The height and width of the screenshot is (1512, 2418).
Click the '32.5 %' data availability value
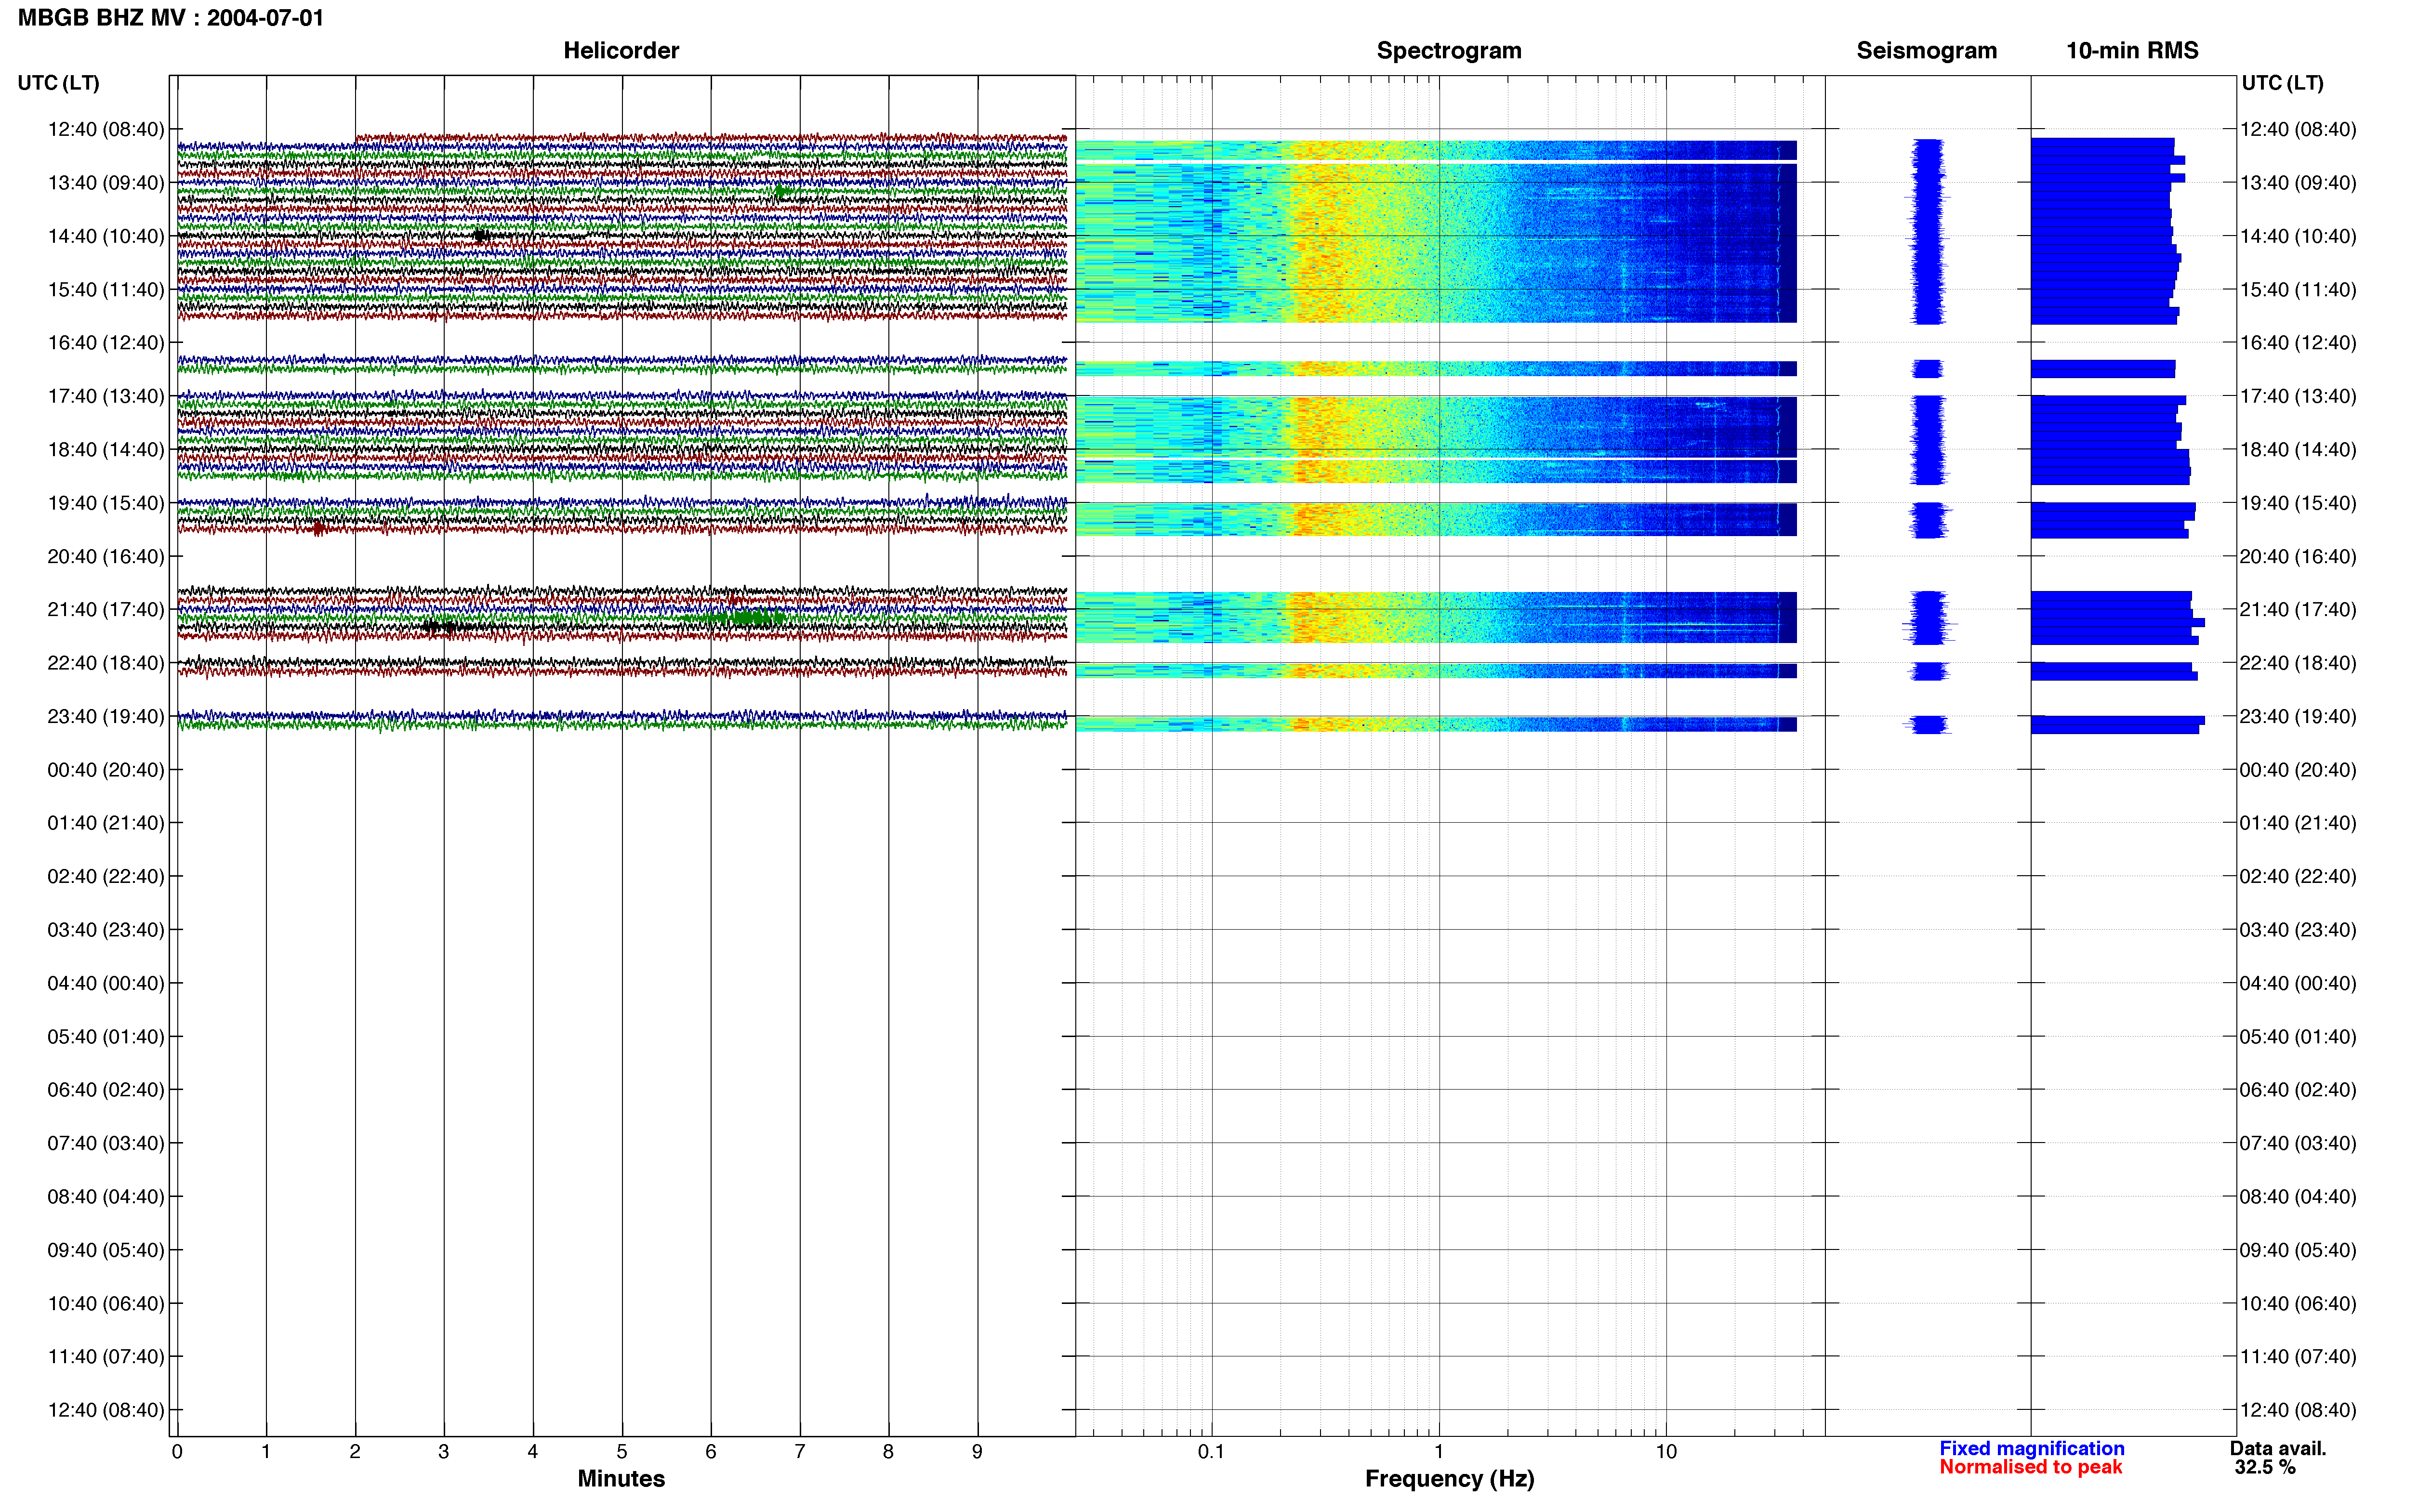tap(2265, 1467)
